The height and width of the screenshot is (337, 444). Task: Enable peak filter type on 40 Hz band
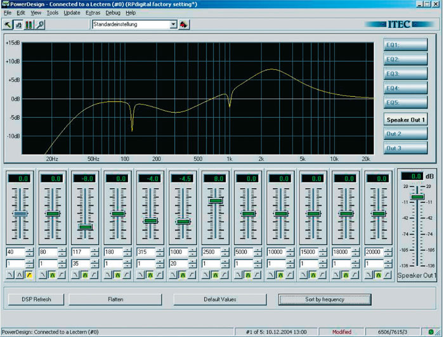point(20,275)
